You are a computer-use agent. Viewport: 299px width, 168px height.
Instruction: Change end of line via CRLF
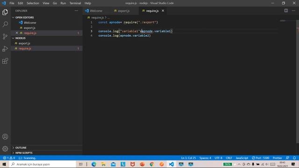point(229,158)
